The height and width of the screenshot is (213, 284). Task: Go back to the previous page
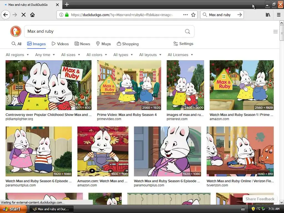tap(6, 15)
